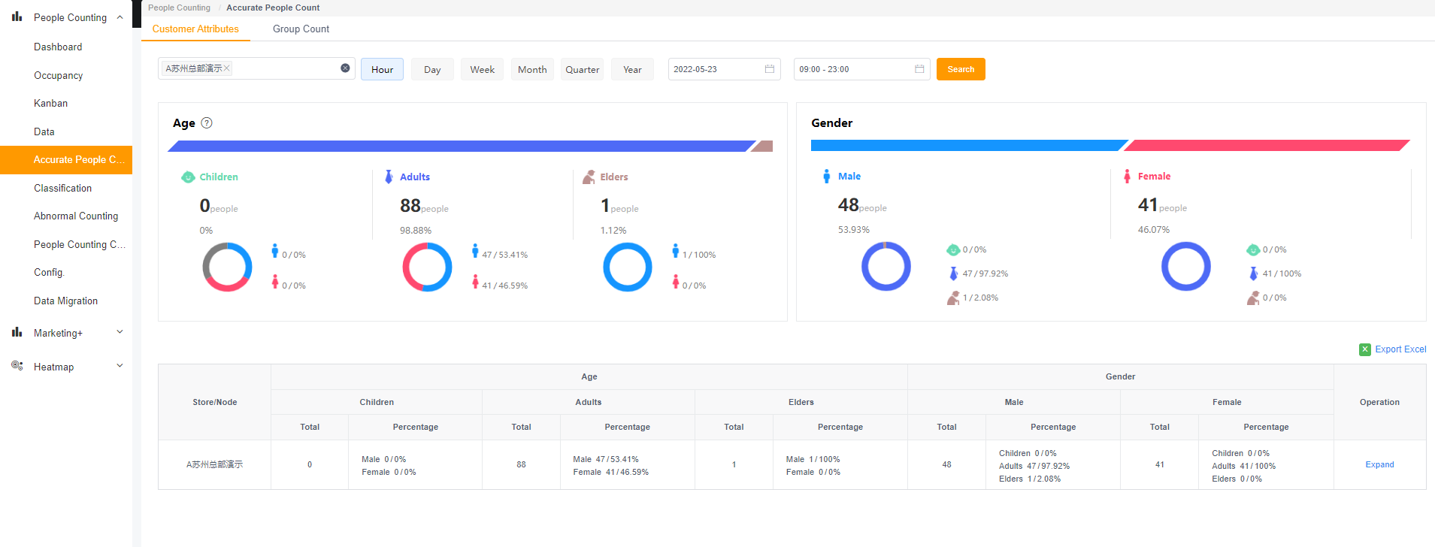Switch to the Group Count tab
Image resolution: width=1435 pixels, height=547 pixels.
pyautogui.click(x=301, y=29)
